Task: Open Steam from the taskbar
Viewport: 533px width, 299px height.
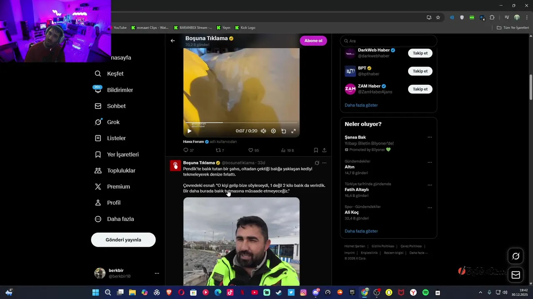Action: [279, 292]
